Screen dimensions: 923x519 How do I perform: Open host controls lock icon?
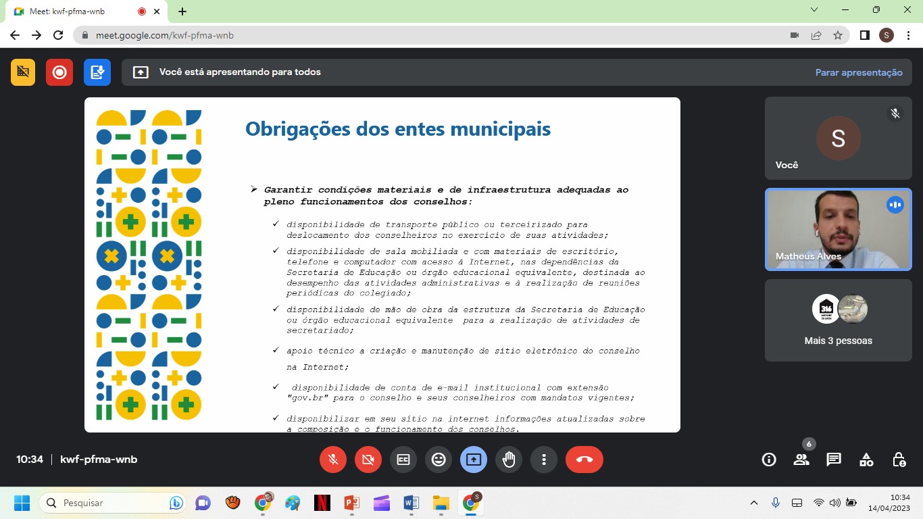tap(899, 460)
